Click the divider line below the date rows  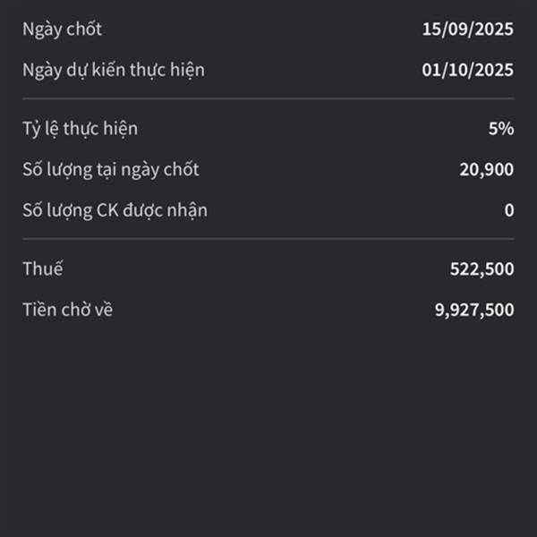(x=268, y=98)
